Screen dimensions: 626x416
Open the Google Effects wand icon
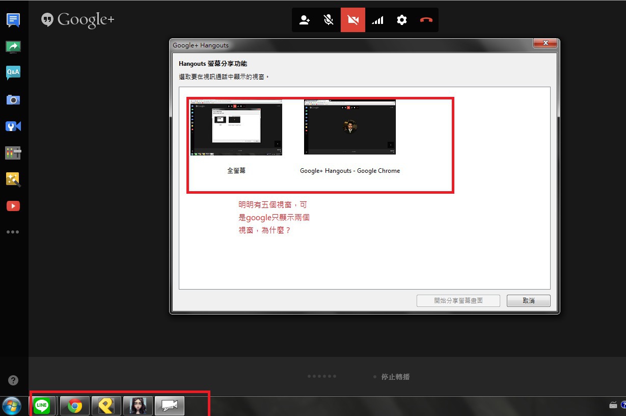[x=13, y=179]
